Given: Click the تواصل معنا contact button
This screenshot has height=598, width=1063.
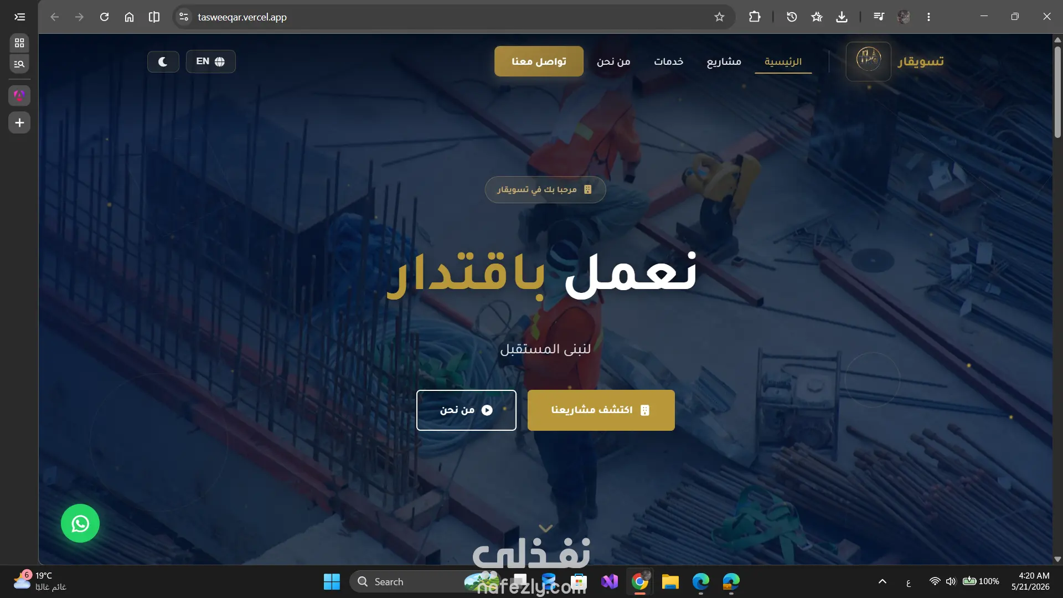Looking at the screenshot, I should point(539,61).
